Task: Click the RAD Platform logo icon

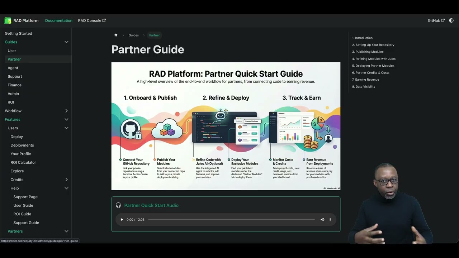Action: point(8,20)
